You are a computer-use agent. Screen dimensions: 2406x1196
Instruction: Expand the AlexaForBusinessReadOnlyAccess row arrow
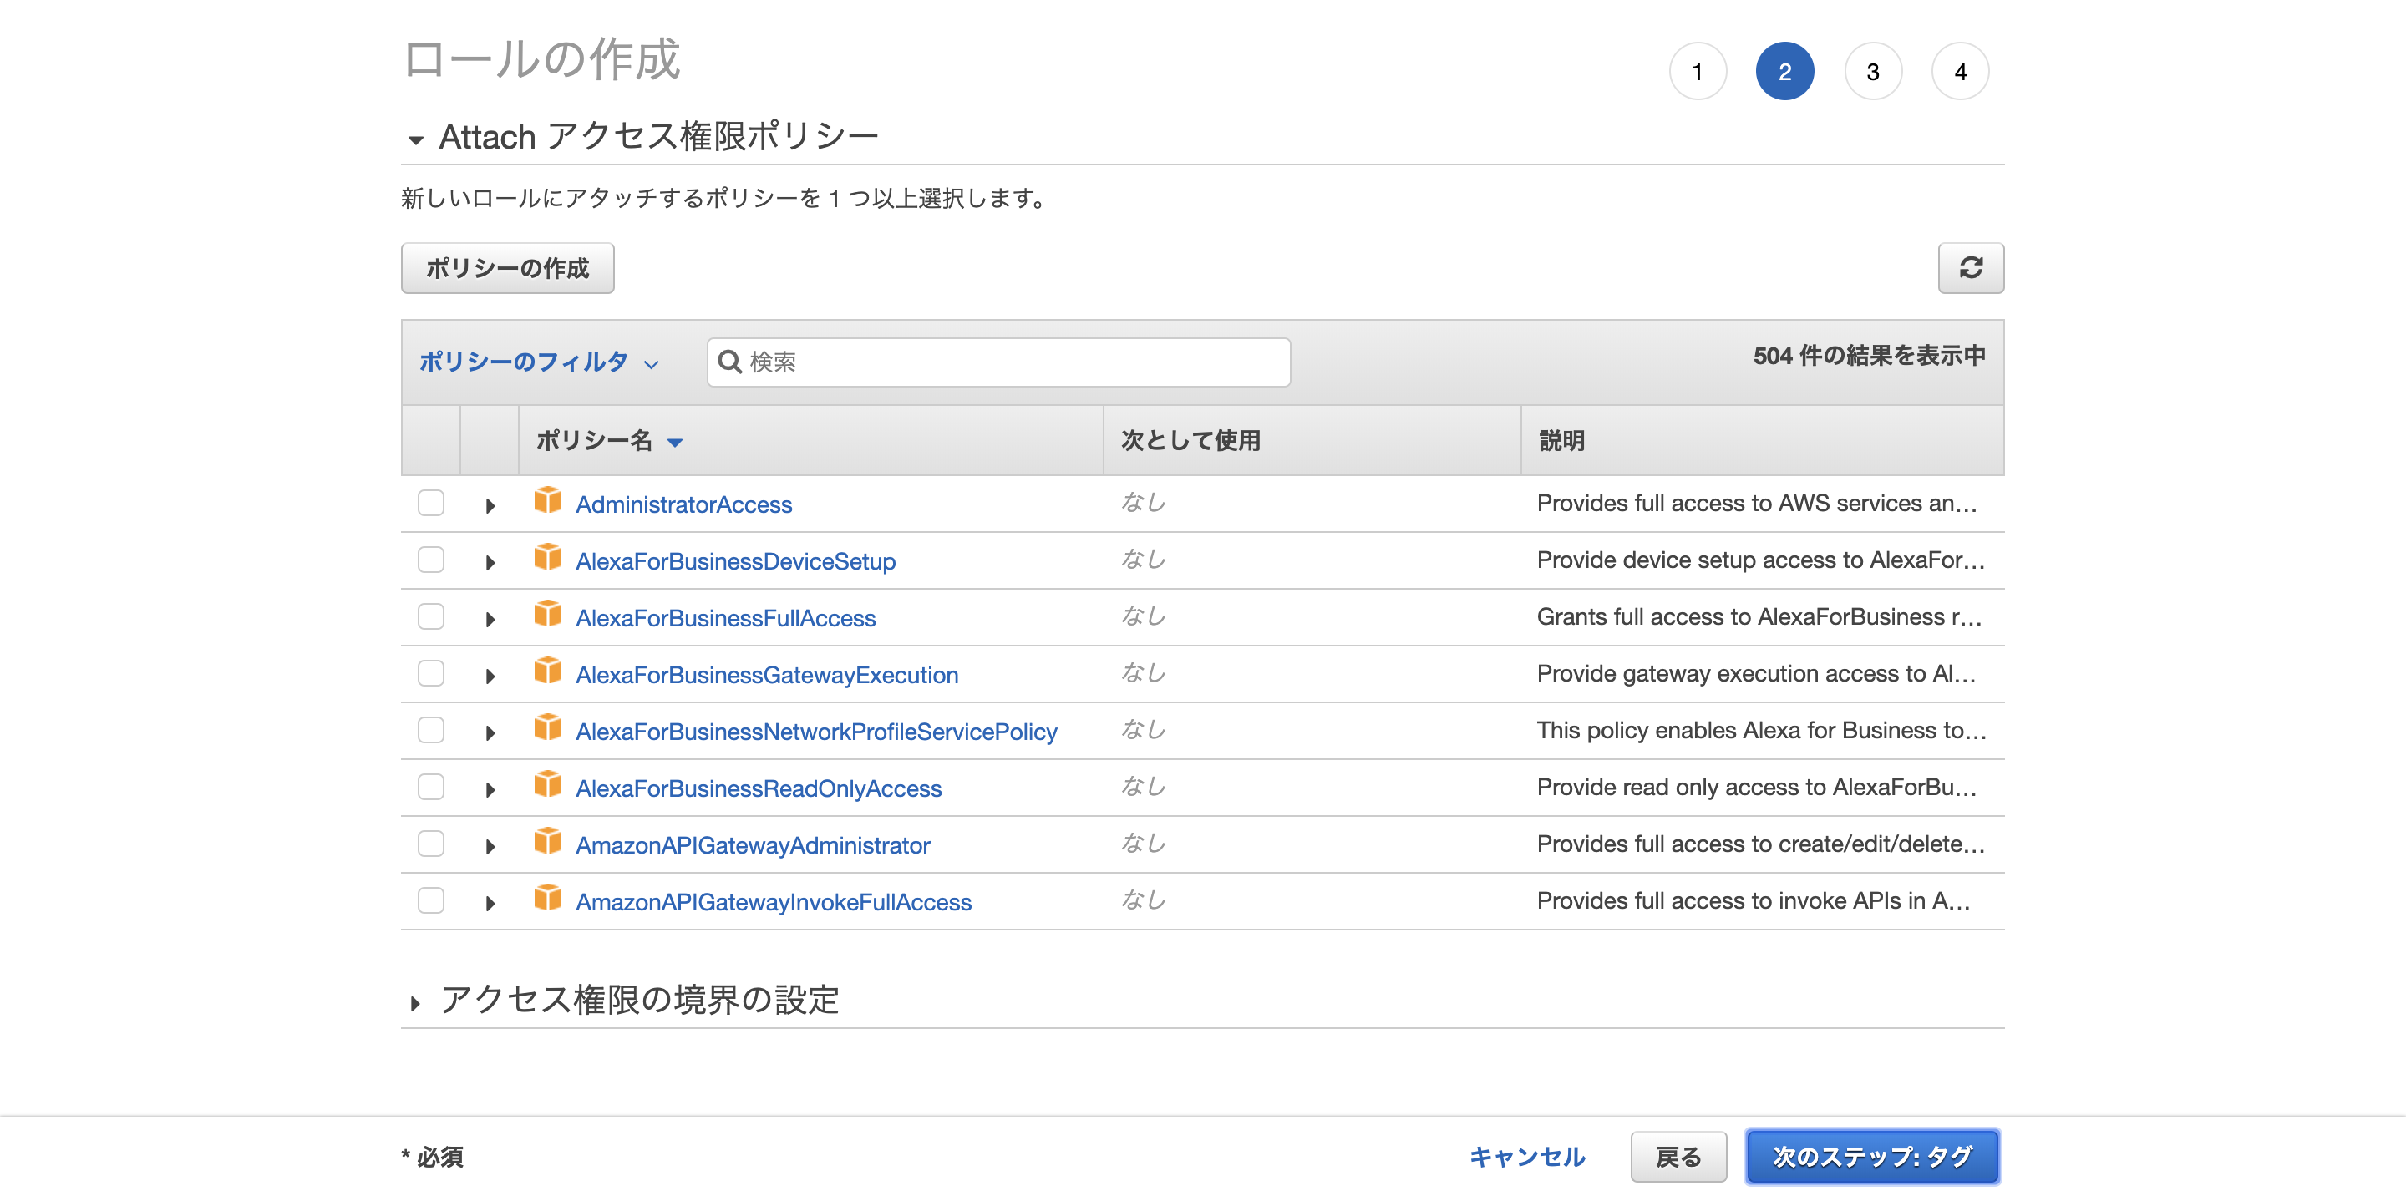pos(490,791)
